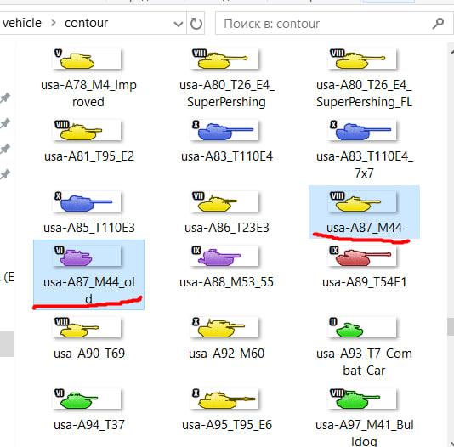Image resolution: width=454 pixels, height=447 pixels.
Task: Open the address bar history dropdown
Action: click(178, 24)
